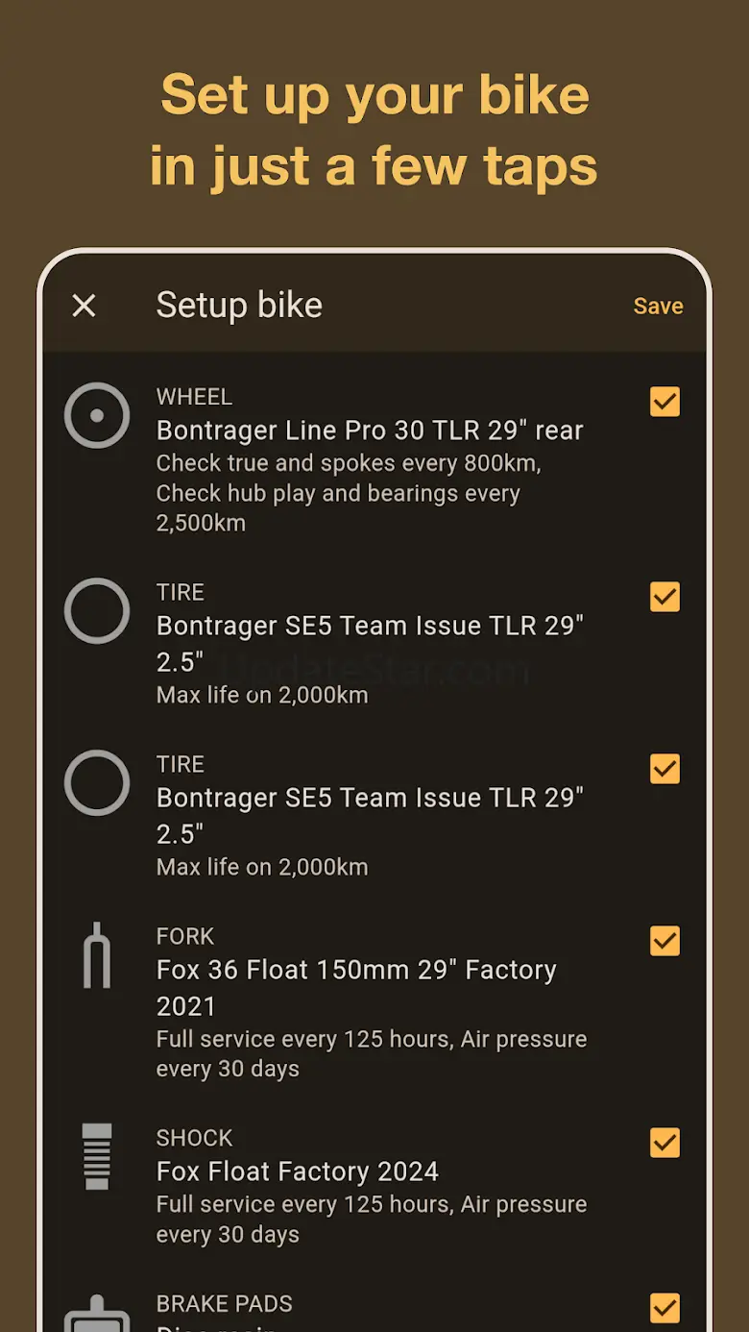Toggle the Brake Pads checkbox
Screen dimensions: 749x1332
pyautogui.click(x=664, y=1308)
